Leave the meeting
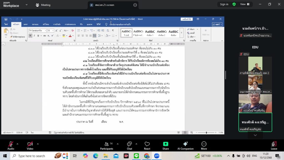This screenshot has height=160, width=284. pyautogui.click(x=274, y=145)
